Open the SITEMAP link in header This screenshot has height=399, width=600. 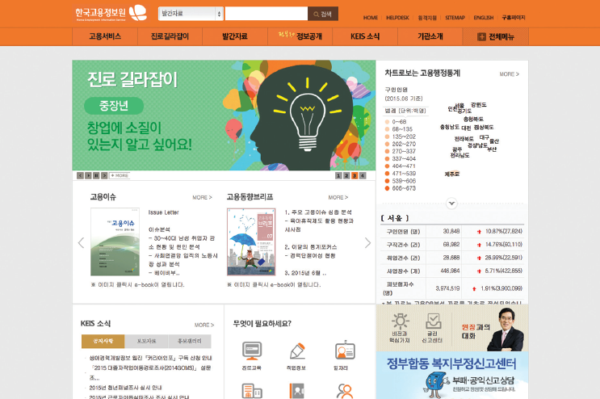coord(455,17)
